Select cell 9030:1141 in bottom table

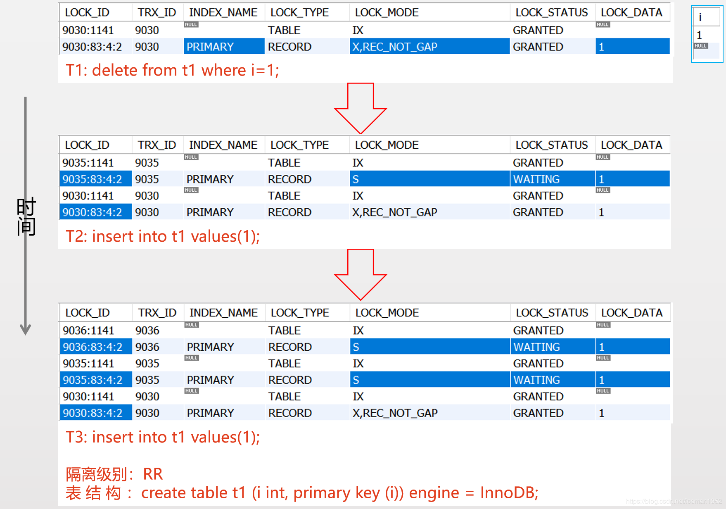[96, 396]
